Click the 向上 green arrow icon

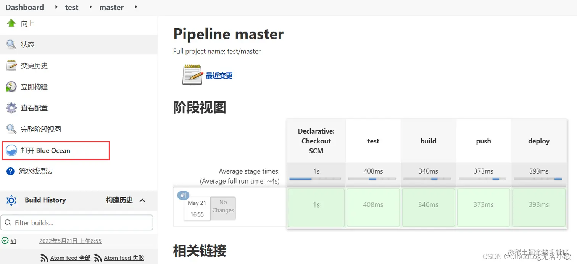(11, 23)
